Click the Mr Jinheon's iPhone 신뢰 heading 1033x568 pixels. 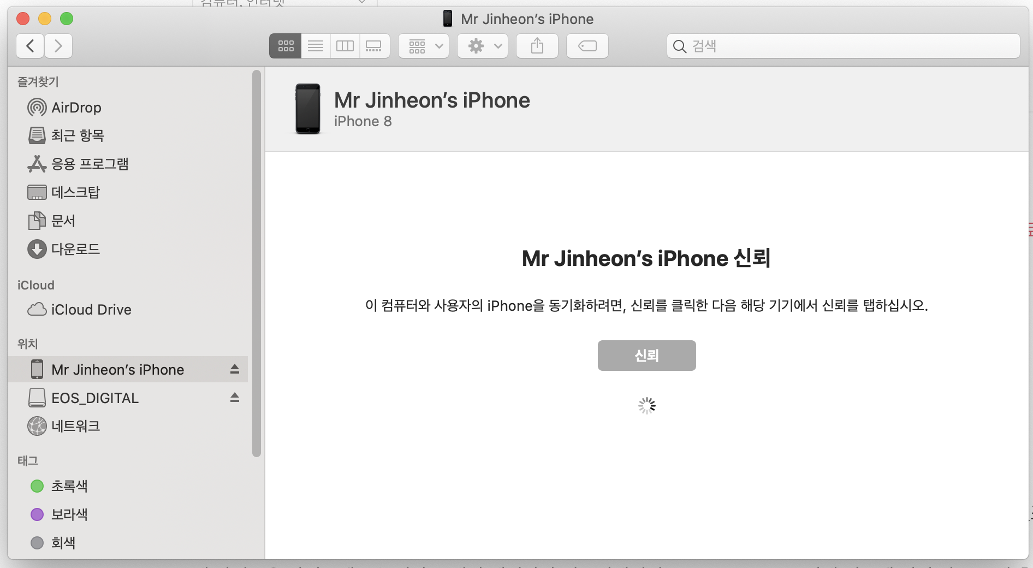(x=646, y=258)
